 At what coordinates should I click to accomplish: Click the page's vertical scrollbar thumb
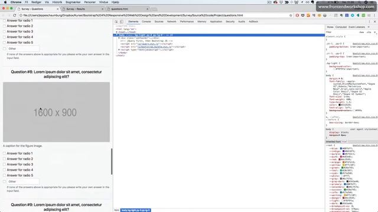(112, 161)
